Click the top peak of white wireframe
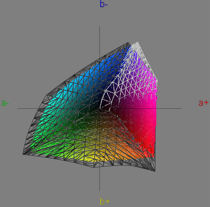 click(x=138, y=43)
